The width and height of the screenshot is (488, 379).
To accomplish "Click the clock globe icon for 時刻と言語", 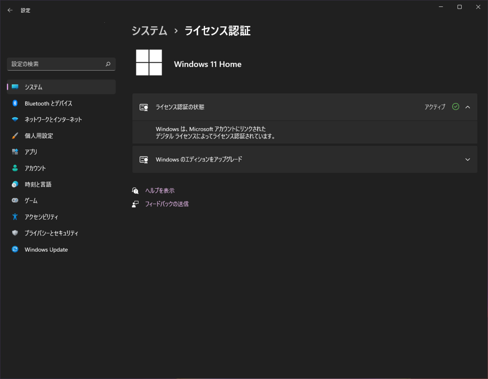I will coord(15,185).
